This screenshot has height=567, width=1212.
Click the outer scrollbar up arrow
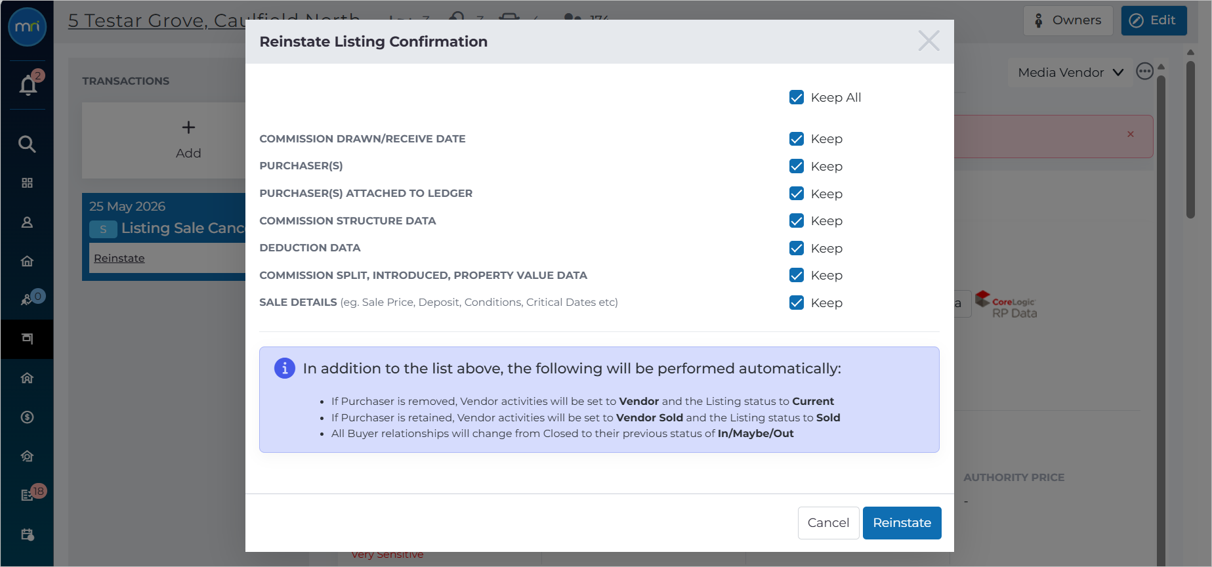point(1190,52)
